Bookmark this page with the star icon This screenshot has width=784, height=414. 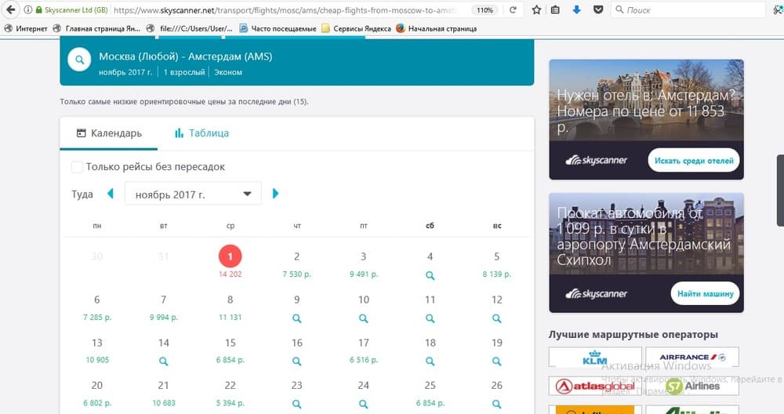pyautogui.click(x=536, y=9)
